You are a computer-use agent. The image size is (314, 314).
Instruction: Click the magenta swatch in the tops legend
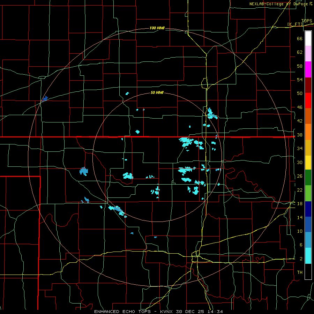(x=308, y=69)
